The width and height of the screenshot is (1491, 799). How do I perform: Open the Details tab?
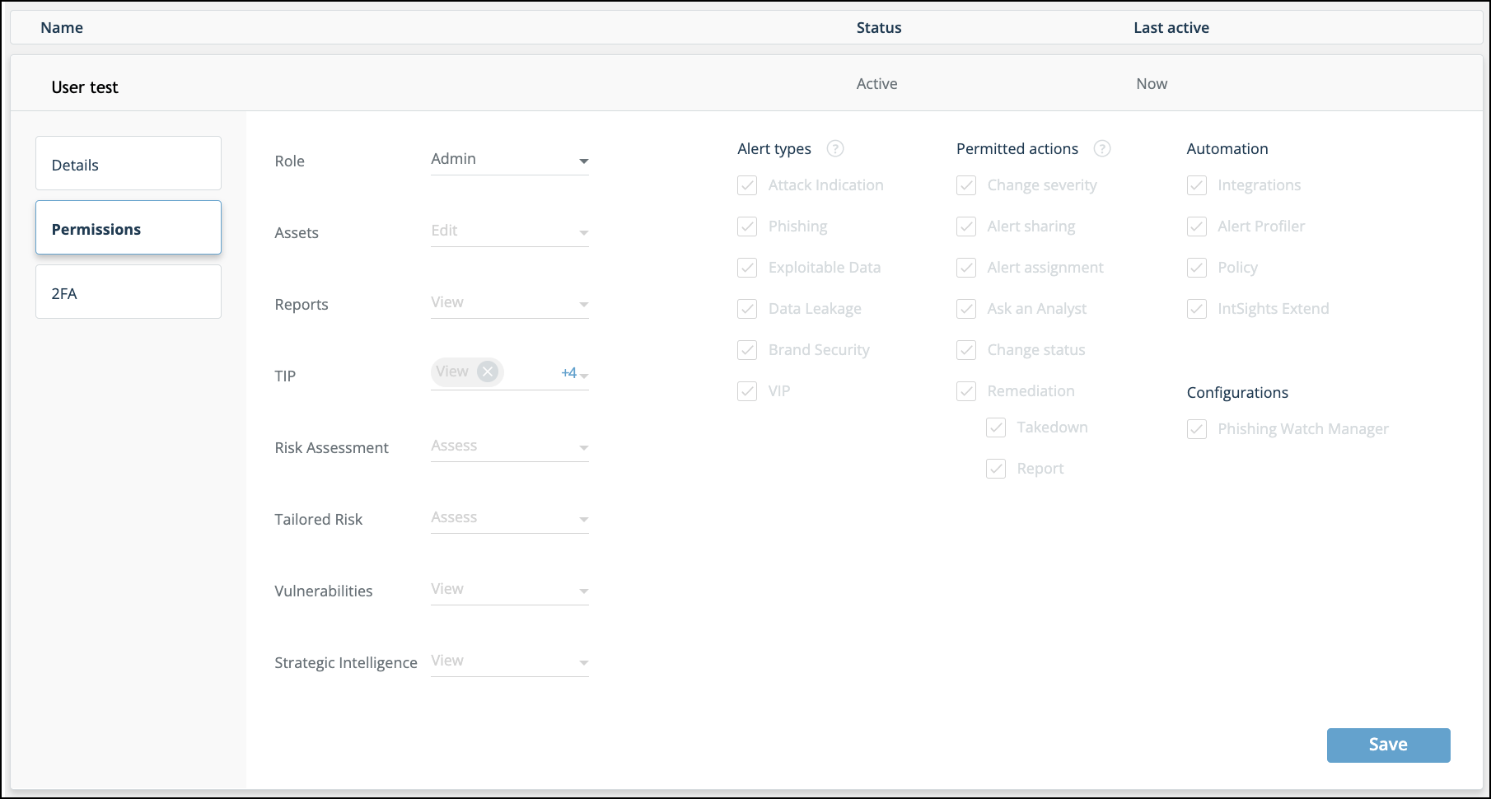coord(129,163)
